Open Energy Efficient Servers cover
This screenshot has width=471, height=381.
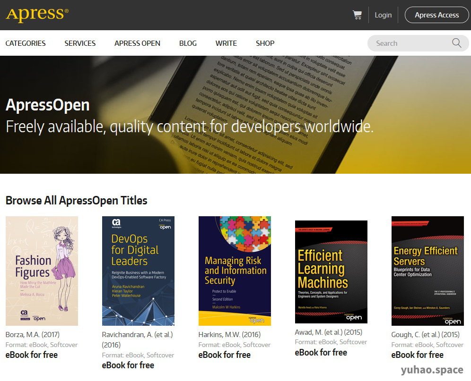coord(427,271)
